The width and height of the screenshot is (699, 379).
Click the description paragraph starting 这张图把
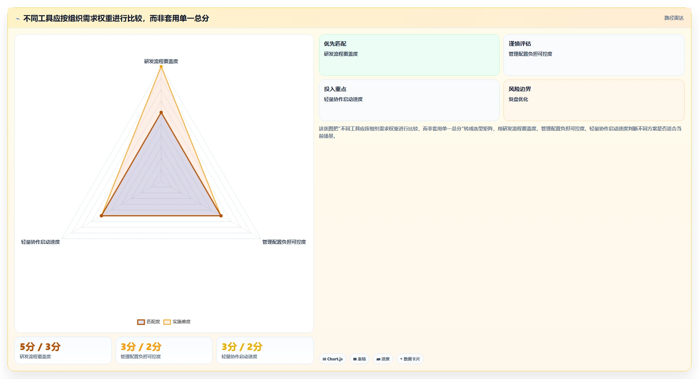pos(500,132)
